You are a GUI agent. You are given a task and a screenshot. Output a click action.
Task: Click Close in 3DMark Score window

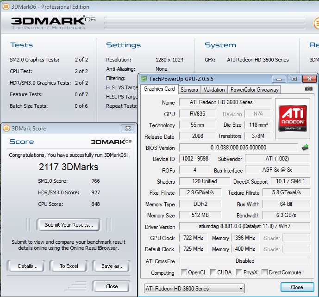point(112,286)
